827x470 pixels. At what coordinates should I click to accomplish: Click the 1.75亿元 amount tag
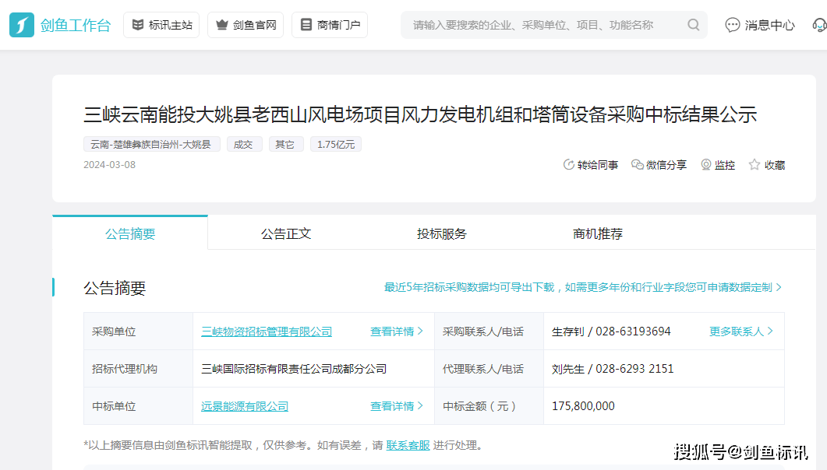coord(336,144)
